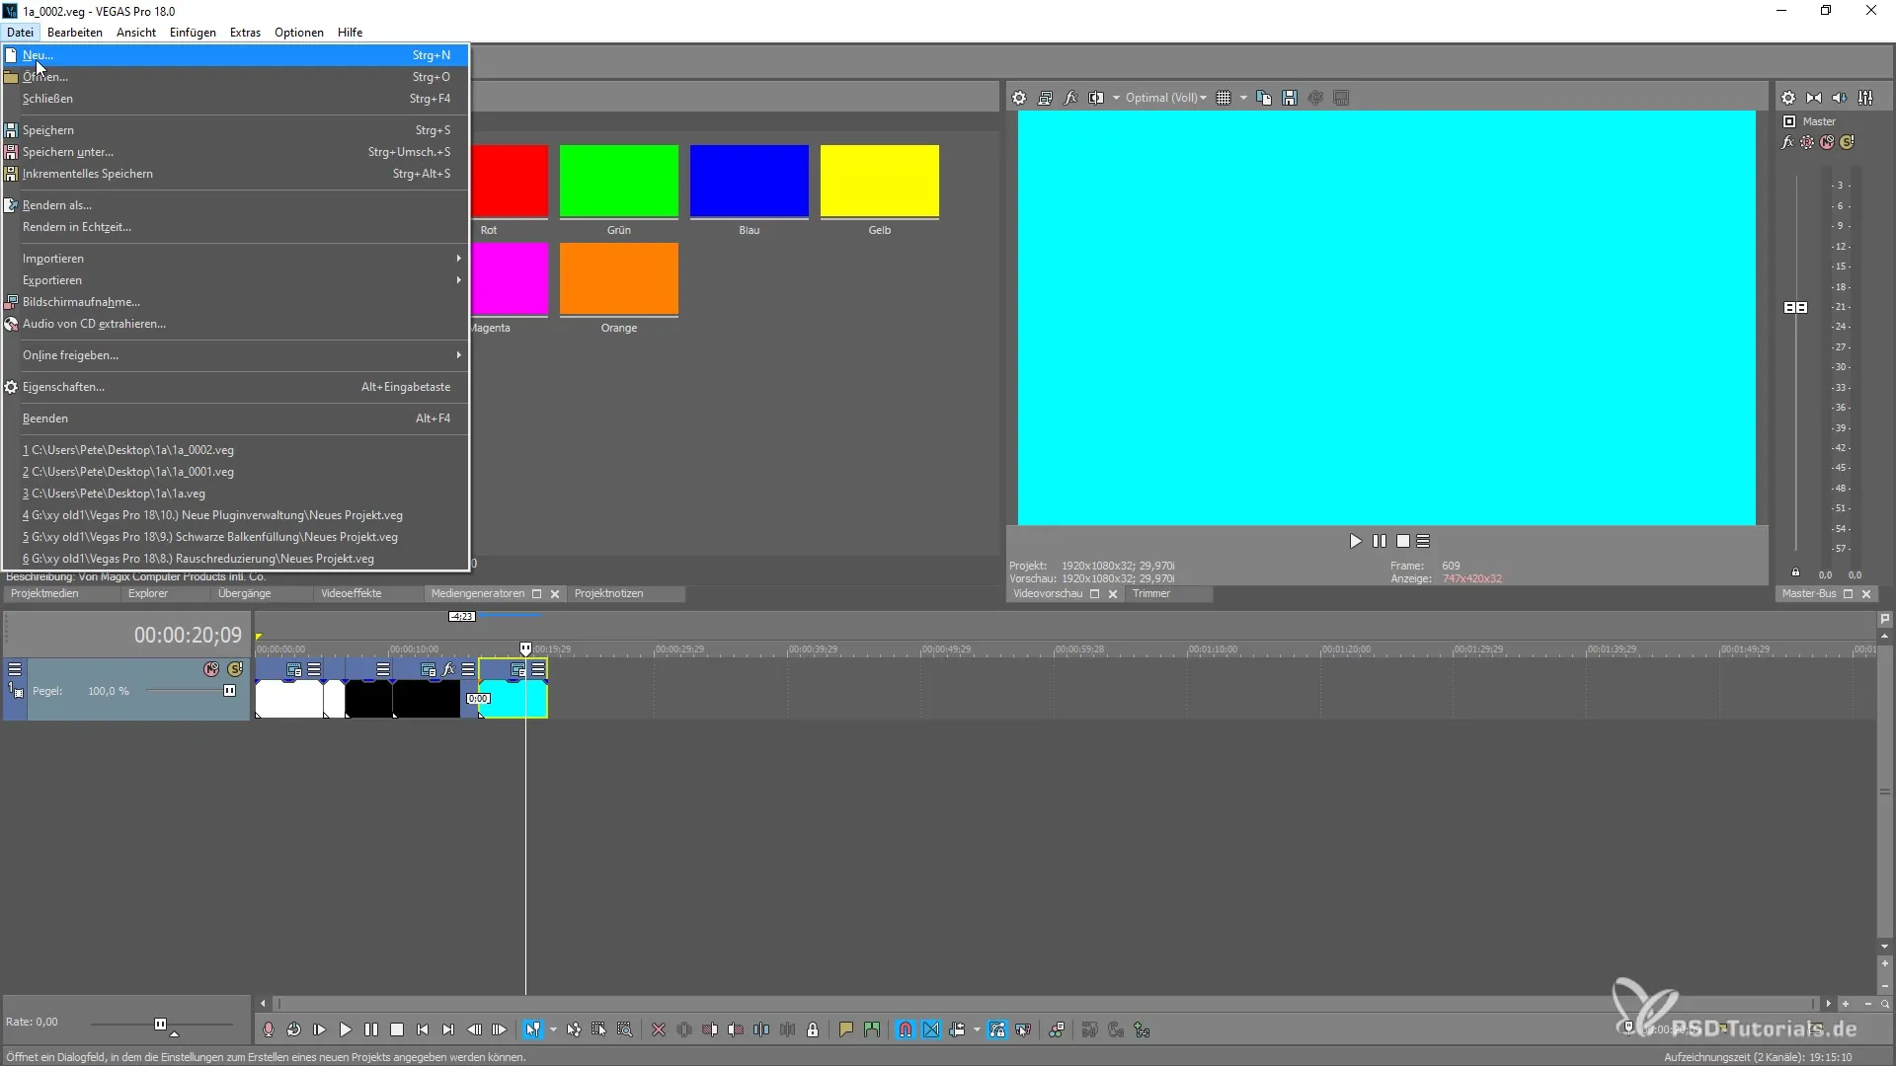Viewport: 1896px width, 1066px height.
Task: Expand Online freigeben... submenu
Action: point(236,355)
